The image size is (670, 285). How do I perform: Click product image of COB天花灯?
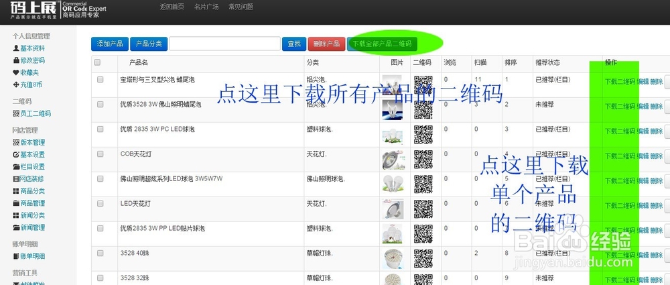click(393, 160)
